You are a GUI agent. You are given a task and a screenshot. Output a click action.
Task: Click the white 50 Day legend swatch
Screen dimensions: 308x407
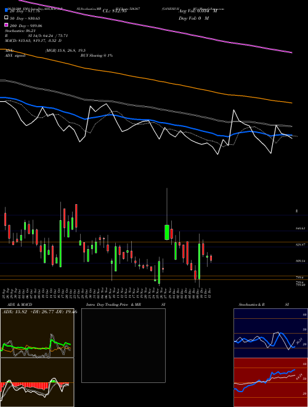pyautogui.click(x=6, y=18)
